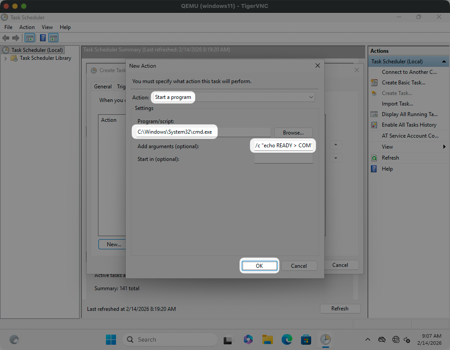Click Show/Hide Action Pane toolbar icon
Viewport: 450px width, 350px height.
tap(54, 38)
